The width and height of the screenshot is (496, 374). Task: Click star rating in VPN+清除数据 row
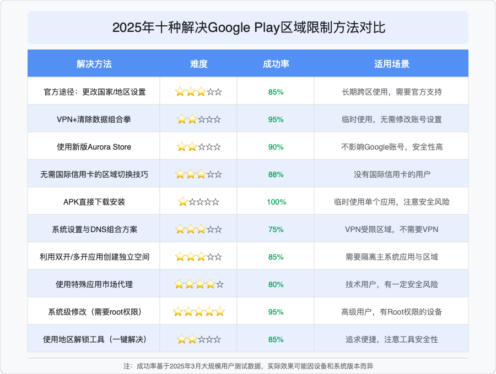click(x=198, y=119)
